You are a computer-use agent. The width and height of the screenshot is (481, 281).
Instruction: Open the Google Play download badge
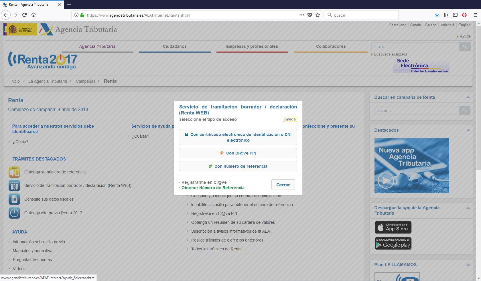point(393,243)
